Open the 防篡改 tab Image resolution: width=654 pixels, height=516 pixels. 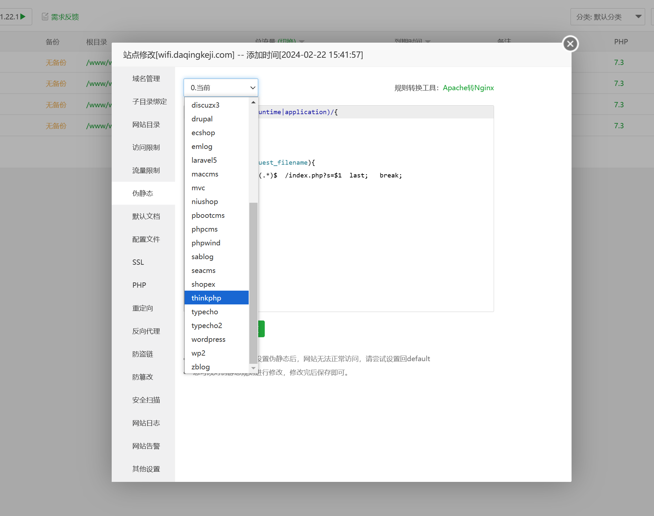tap(143, 377)
